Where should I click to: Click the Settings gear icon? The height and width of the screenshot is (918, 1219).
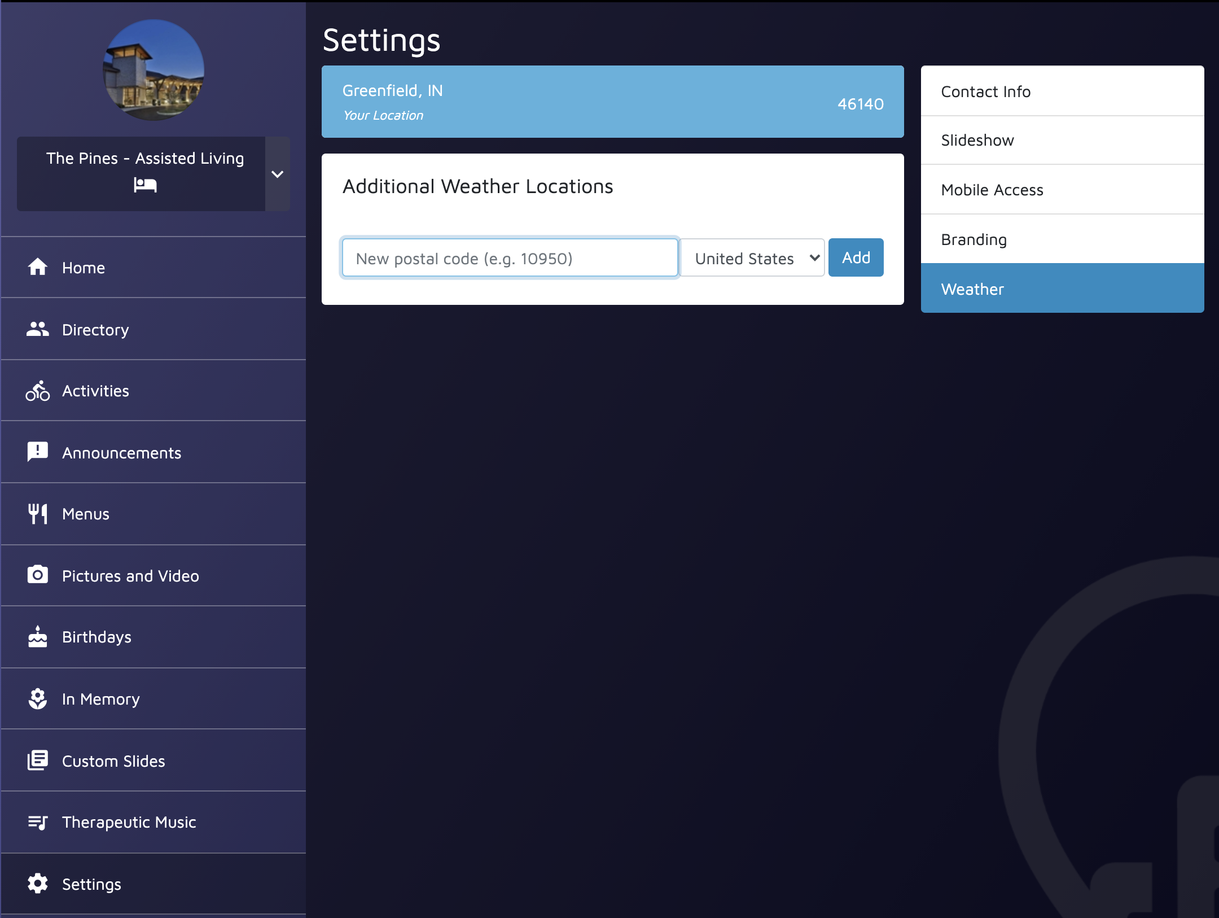pyautogui.click(x=38, y=884)
